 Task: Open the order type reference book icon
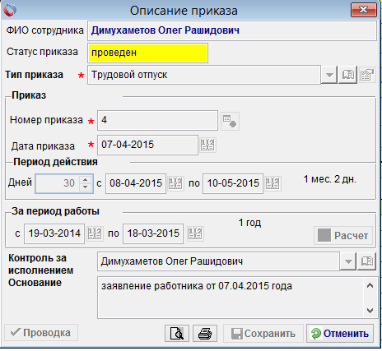tap(347, 75)
